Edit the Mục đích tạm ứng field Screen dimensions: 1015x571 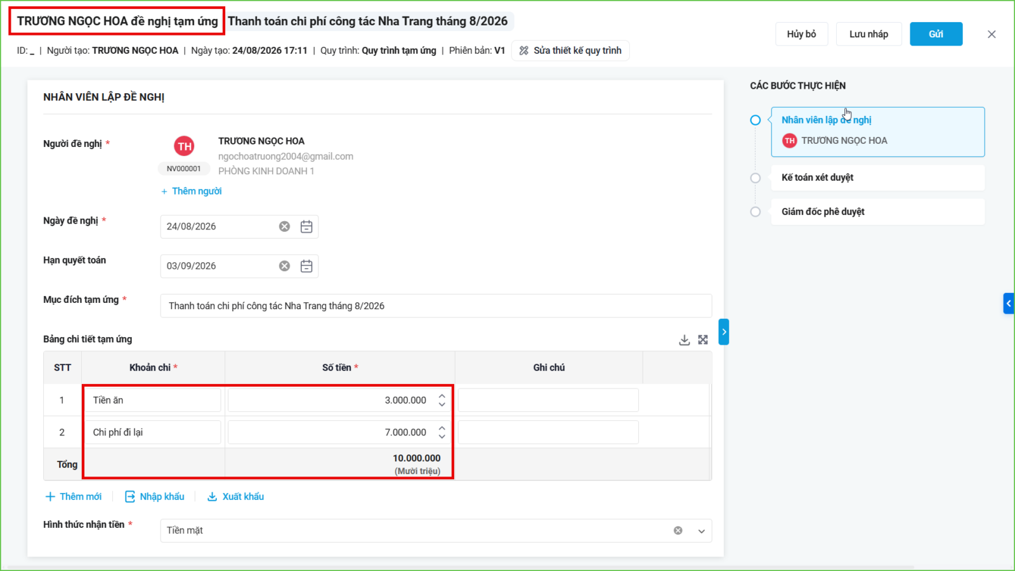(x=436, y=306)
